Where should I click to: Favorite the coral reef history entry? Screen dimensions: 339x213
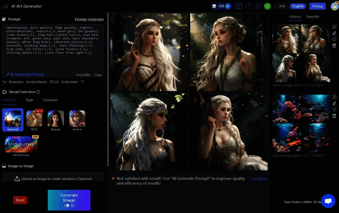point(334,110)
